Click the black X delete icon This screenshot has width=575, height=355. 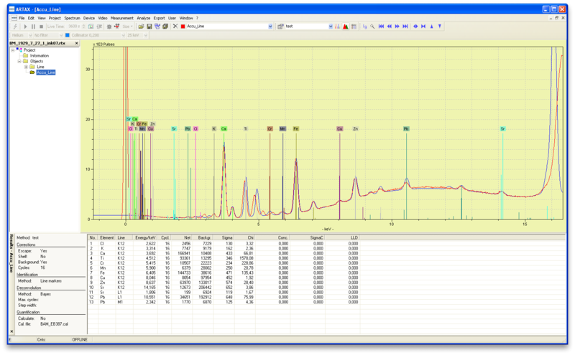click(x=175, y=27)
